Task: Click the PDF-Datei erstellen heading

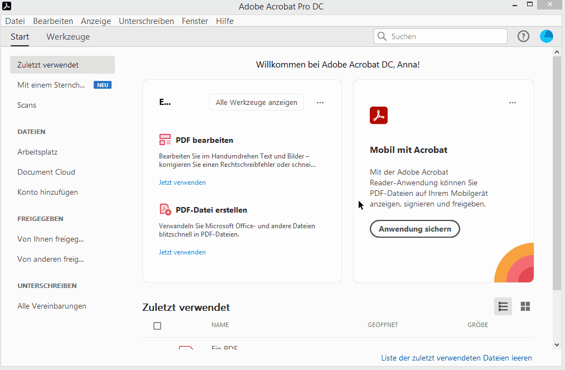Action: [211, 210]
